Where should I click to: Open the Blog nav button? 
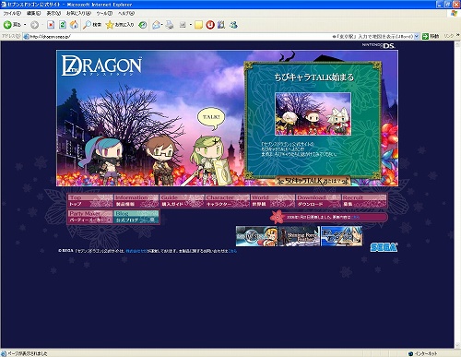point(136,217)
